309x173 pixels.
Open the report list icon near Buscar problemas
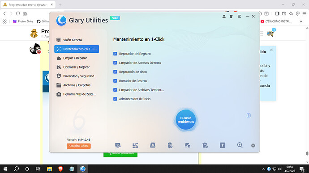click(x=249, y=115)
